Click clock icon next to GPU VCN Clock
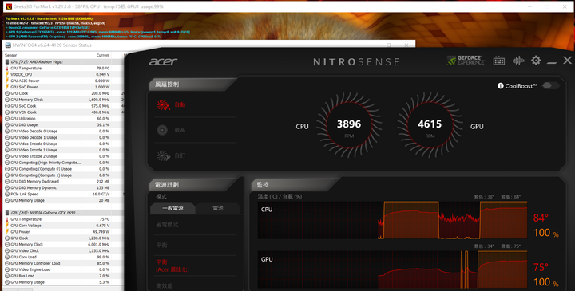 tap(7, 112)
